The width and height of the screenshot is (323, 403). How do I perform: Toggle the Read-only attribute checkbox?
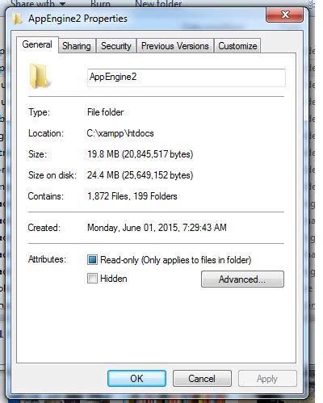click(92, 260)
